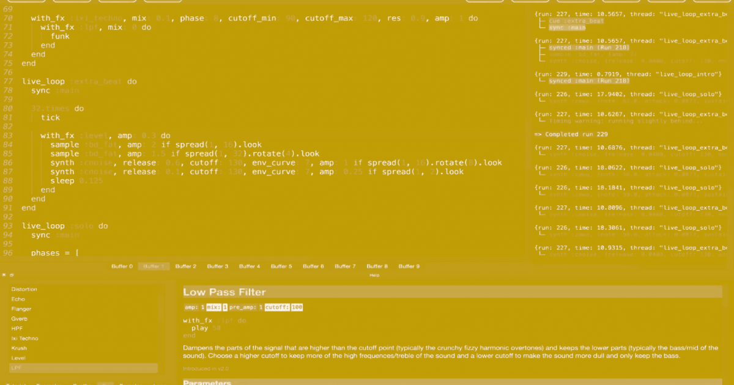Click the 'Introduced in v2.0' note
734x385 pixels.
206,369
